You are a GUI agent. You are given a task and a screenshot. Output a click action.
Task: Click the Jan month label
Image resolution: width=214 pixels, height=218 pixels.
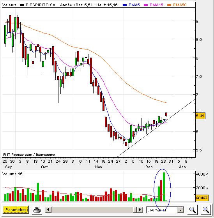coord(182,167)
